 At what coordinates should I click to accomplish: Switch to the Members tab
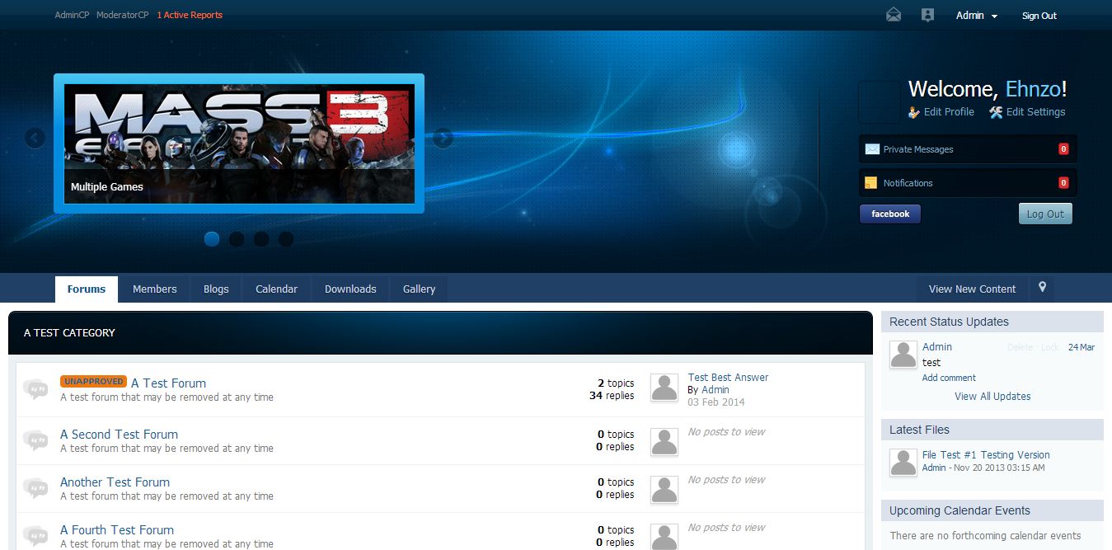click(155, 289)
